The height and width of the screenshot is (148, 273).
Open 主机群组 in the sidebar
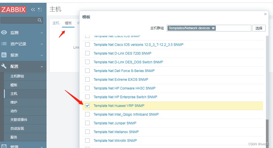pyautogui.click(x=17, y=76)
